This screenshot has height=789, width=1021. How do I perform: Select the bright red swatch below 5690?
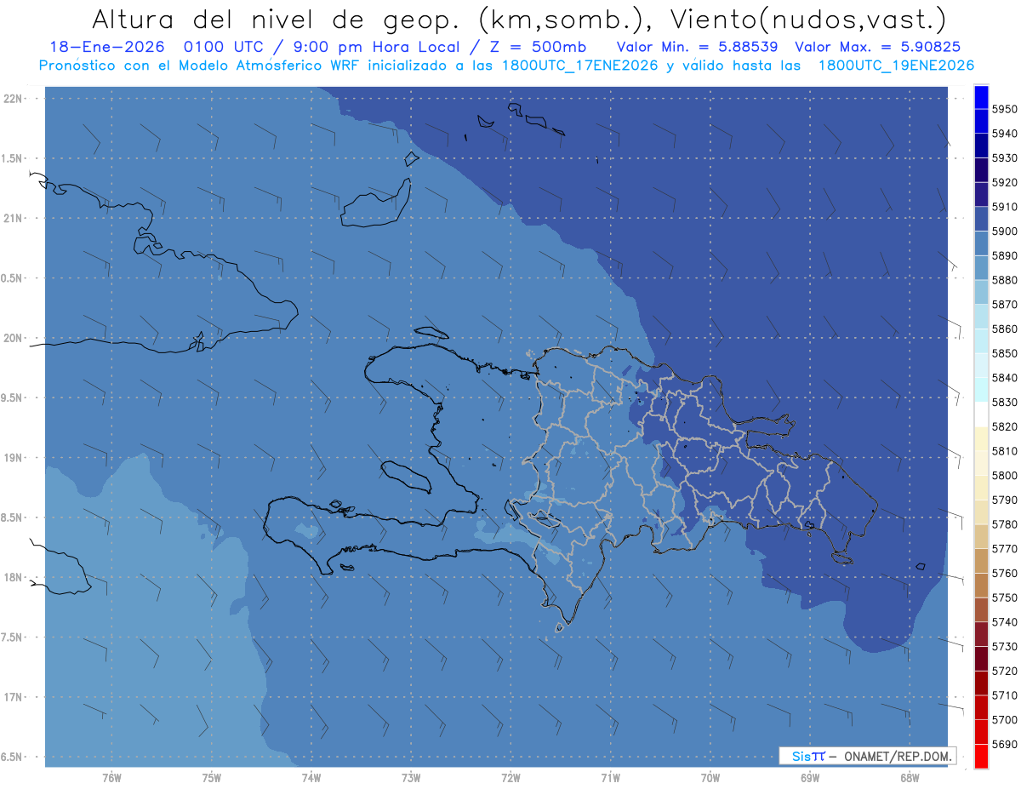(981, 756)
